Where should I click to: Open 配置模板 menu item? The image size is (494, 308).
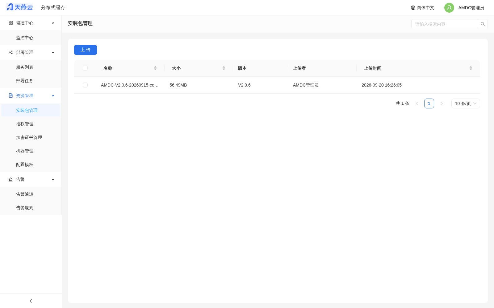(x=31, y=164)
